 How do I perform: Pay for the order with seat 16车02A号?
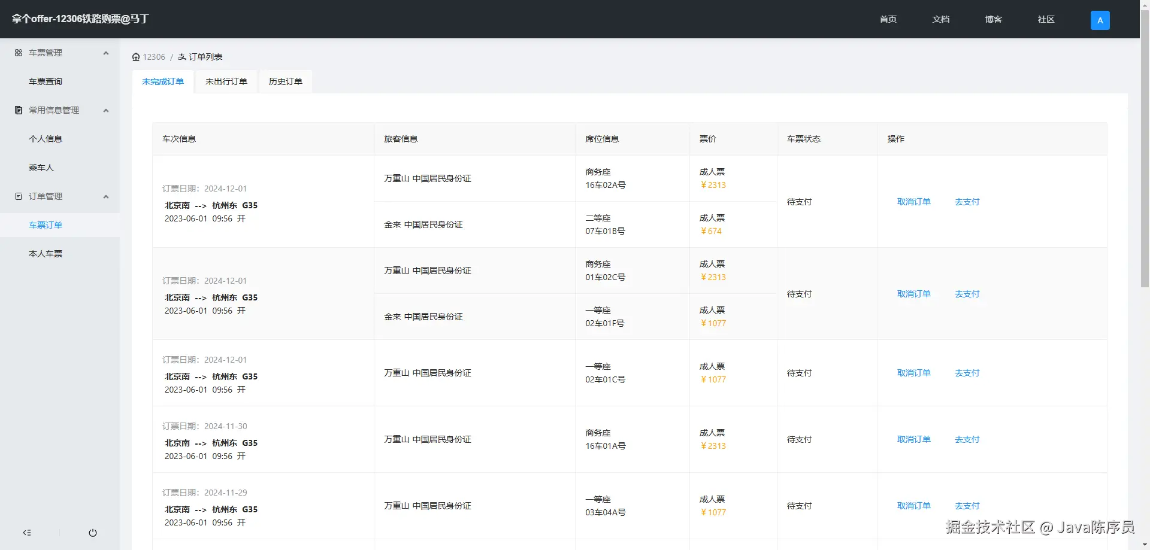[967, 202]
